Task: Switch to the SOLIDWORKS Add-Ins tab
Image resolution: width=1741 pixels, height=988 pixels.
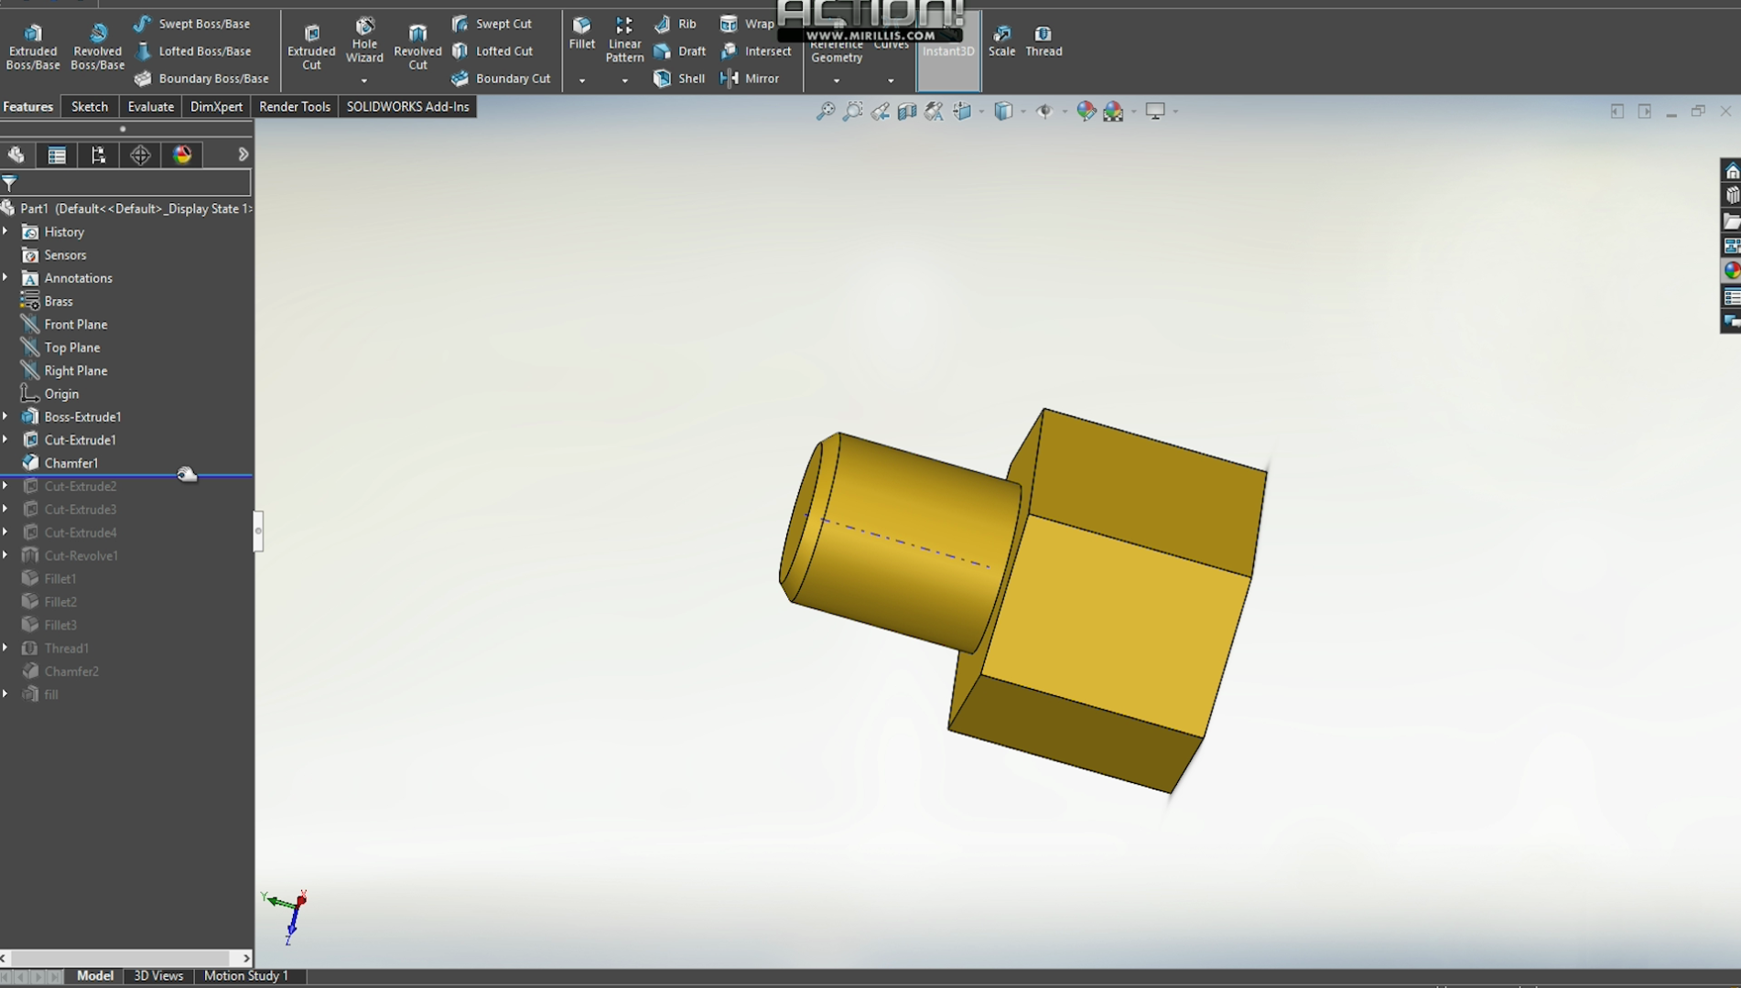Action: 407,106
